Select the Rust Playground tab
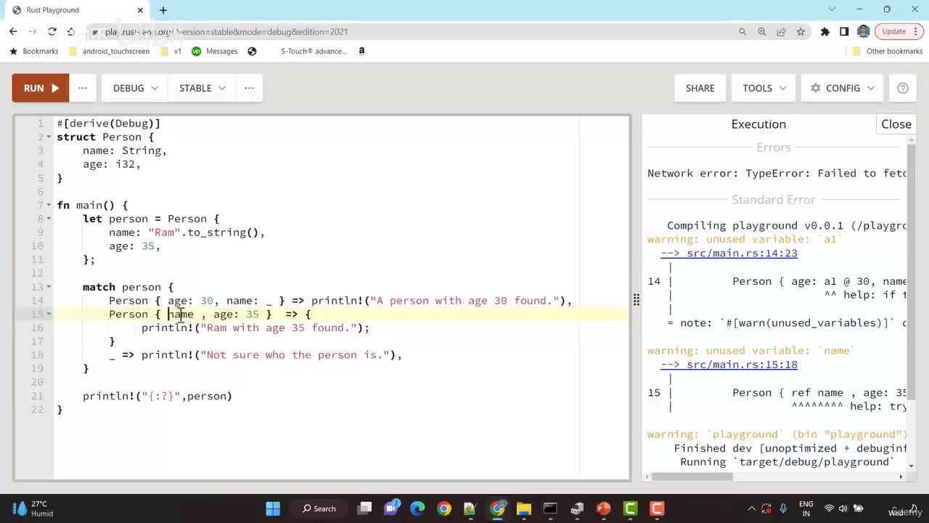The image size is (929, 523). point(76,10)
